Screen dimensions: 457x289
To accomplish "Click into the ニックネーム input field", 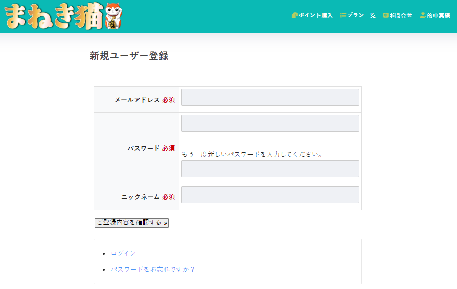I will [x=270, y=195].
